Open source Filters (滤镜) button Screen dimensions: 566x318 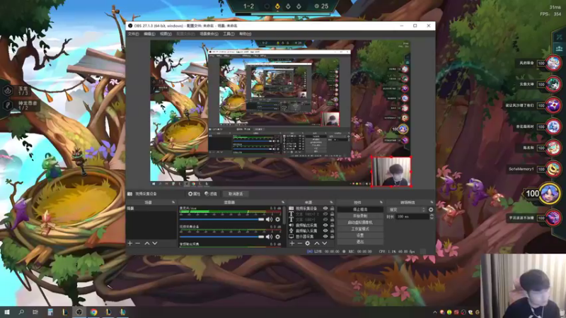(x=211, y=194)
